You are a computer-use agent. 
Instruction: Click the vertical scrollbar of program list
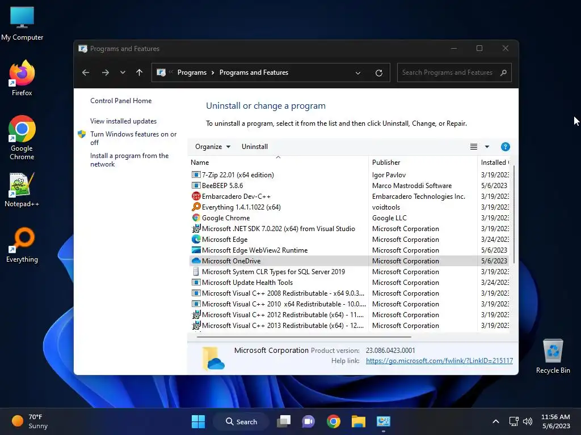pos(513,215)
